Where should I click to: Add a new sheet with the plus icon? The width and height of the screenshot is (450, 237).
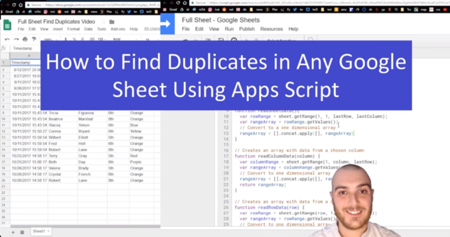13,232
